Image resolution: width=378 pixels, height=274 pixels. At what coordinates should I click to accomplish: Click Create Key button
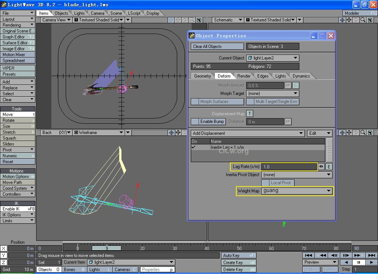(x=239, y=263)
